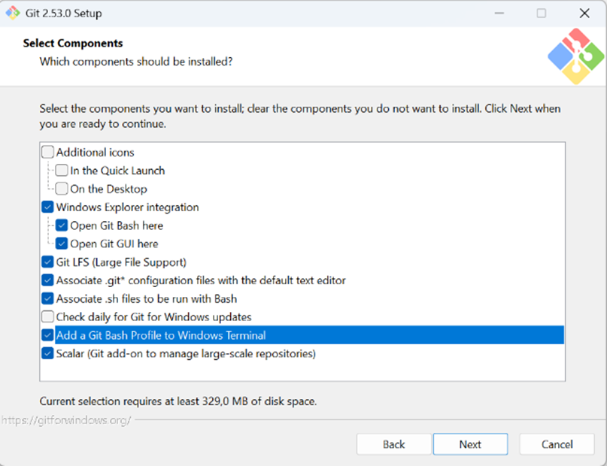The height and width of the screenshot is (466, 607).
Task: Check In the Quick Launch option
Action: 62,170
